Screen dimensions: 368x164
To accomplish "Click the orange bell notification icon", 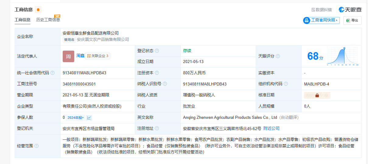I will [38, 10].
